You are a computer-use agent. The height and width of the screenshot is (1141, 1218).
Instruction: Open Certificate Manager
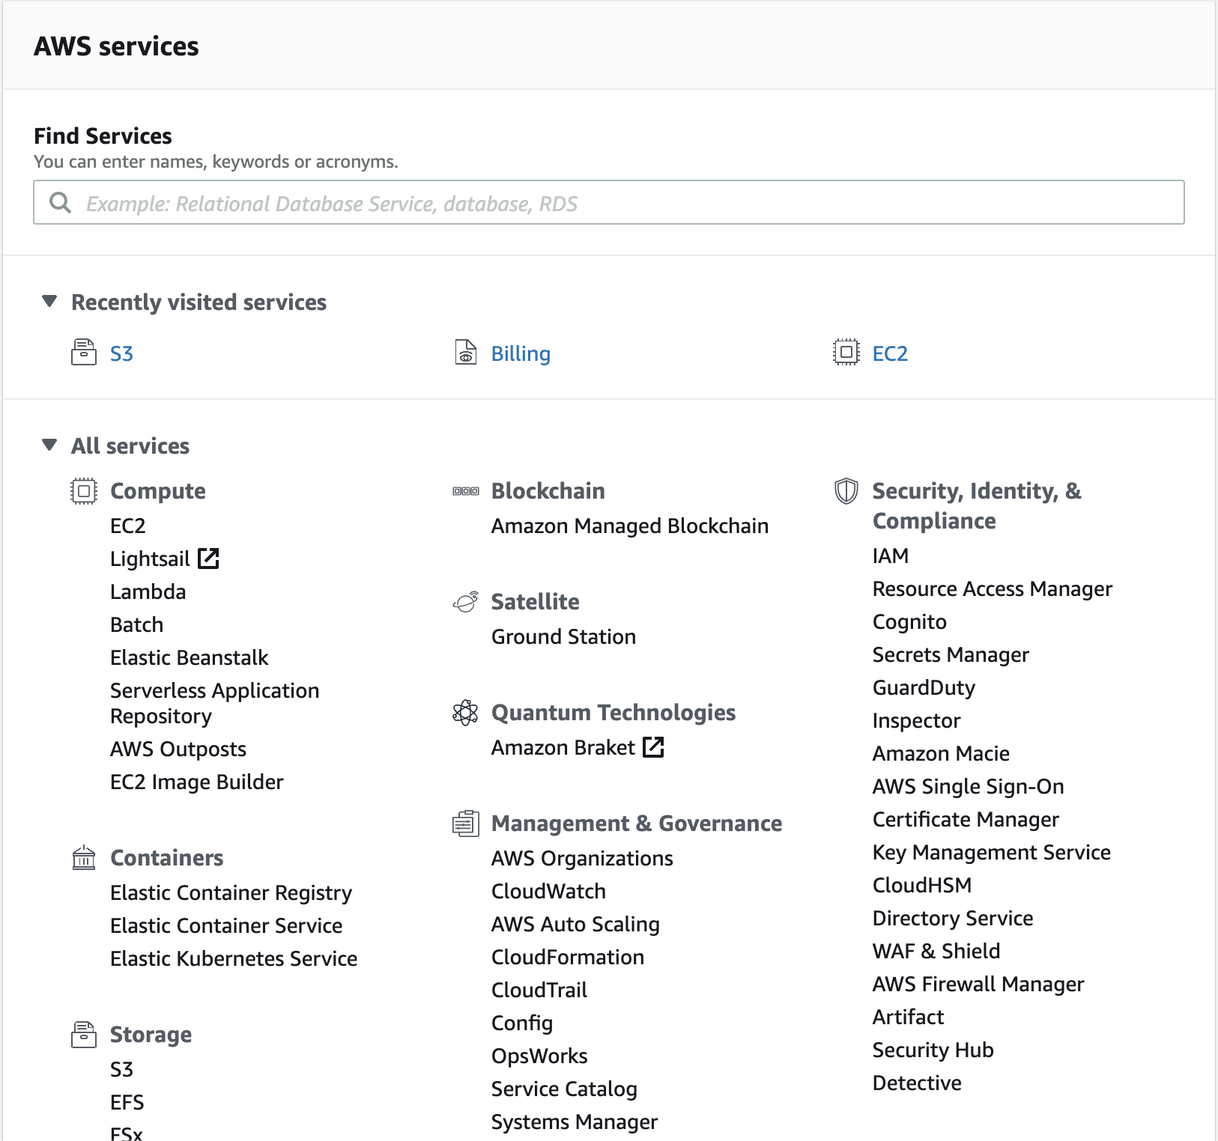966,819
